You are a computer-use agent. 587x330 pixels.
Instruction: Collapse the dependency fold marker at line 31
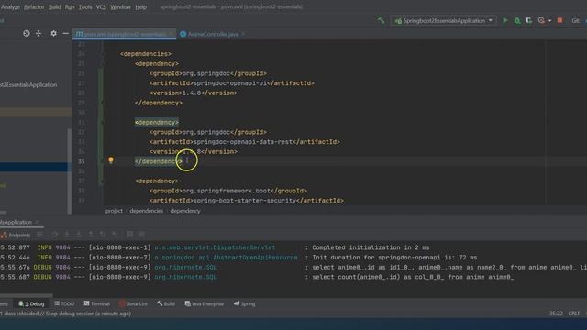102,122
